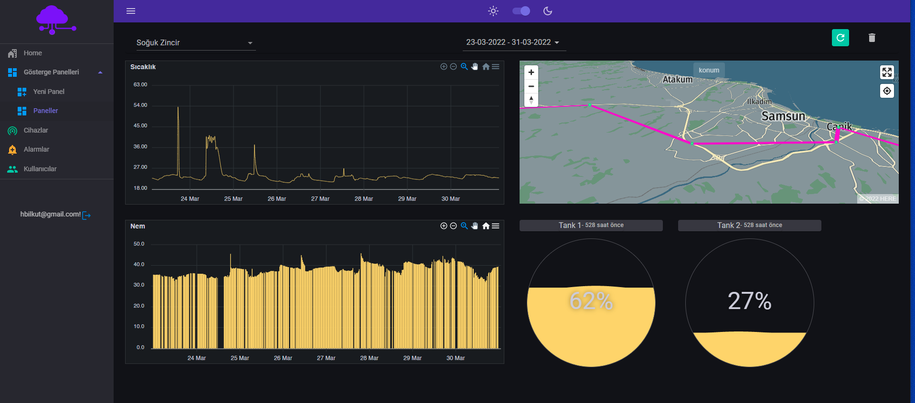Click the map locate-me button
Screen dimensions: 915x403
(887, 91)
